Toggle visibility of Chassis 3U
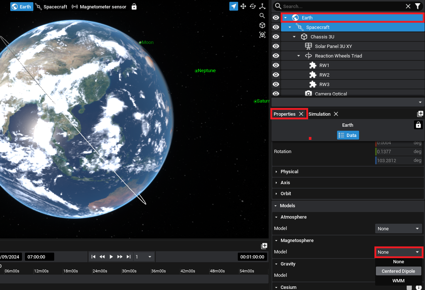This screenshot has width=425, height=290. pos(276,37)
